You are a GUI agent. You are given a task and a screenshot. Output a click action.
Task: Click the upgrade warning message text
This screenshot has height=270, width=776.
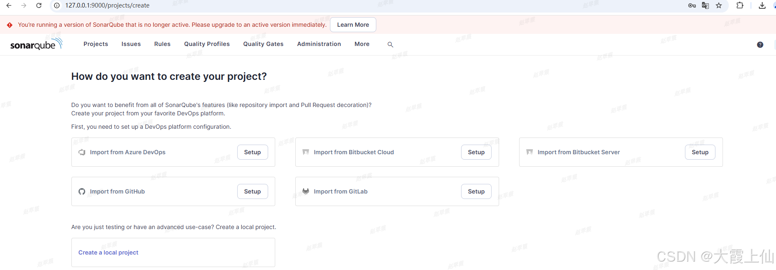tap(172, 25)
